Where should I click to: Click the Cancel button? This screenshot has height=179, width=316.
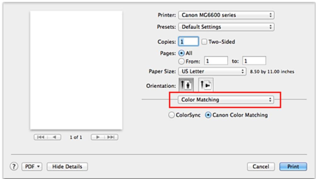coord(261,166)
